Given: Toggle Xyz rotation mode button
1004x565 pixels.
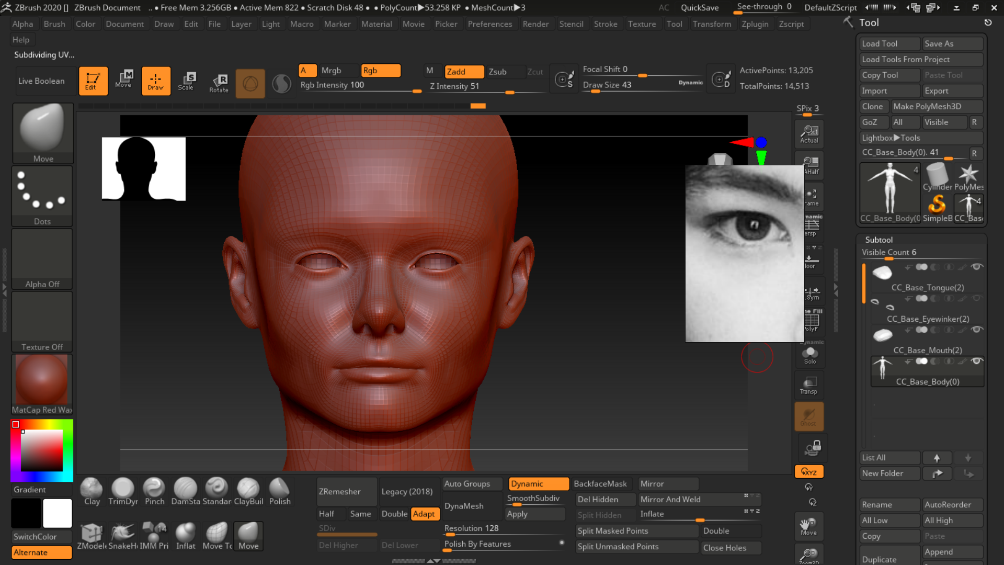Looking at the screenshot, I should (x=809, y=472).
